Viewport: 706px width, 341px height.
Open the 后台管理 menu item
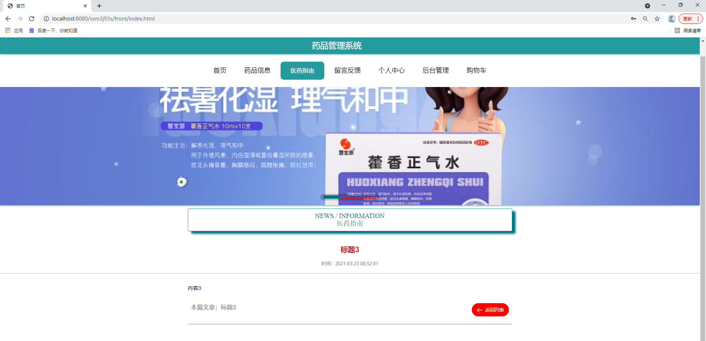pyautogui.click(x=436, y=70)
